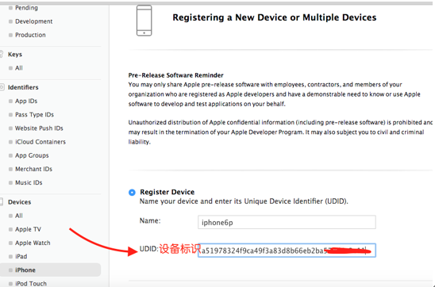Open iPhone under Devices in sidebar
Screen dimensions: 435x287
(50, 270)
